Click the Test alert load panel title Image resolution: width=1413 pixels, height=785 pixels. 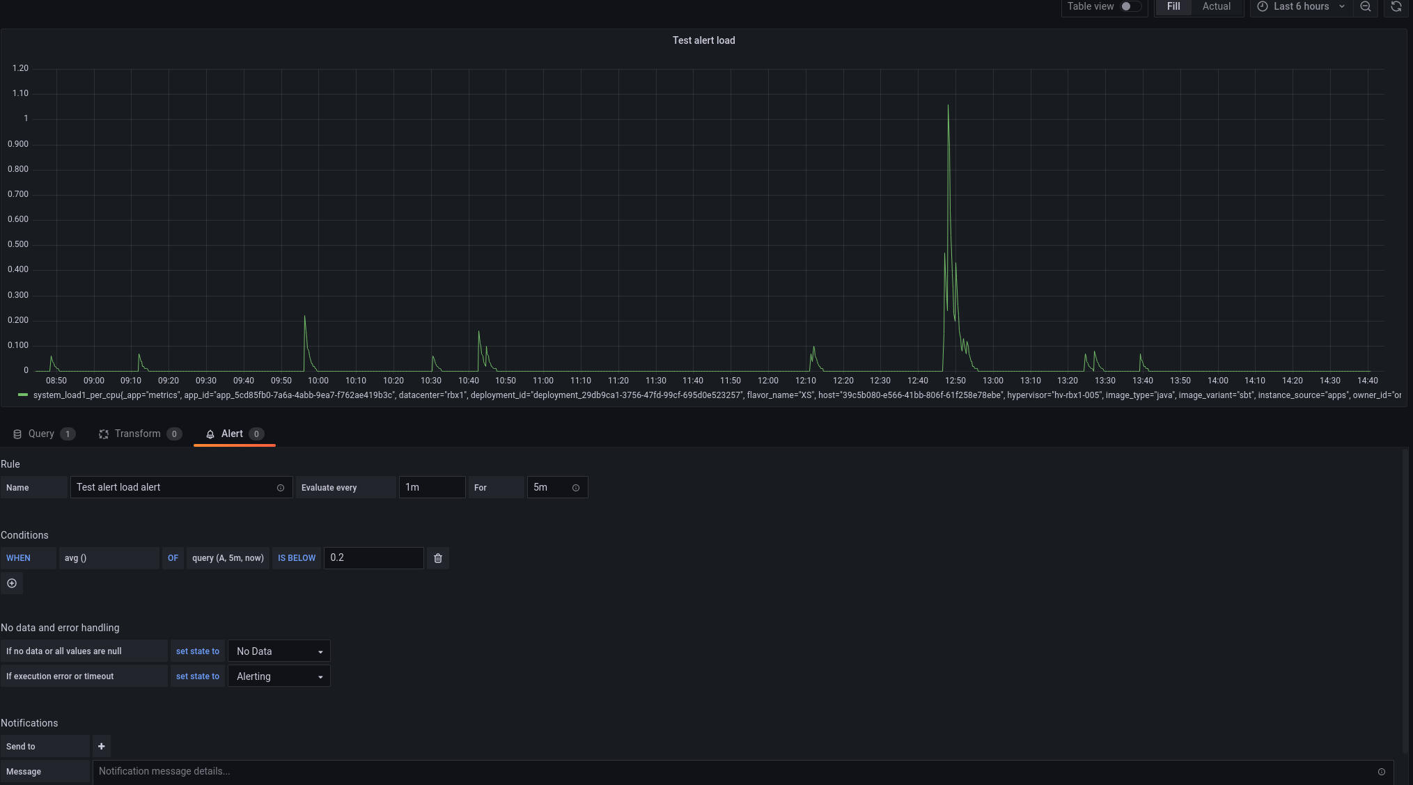[703, 40]
